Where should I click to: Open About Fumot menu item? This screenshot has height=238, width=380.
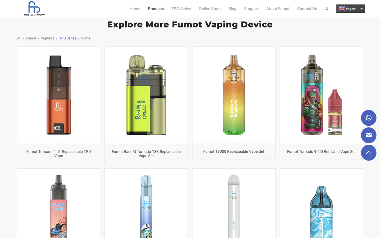278,9
